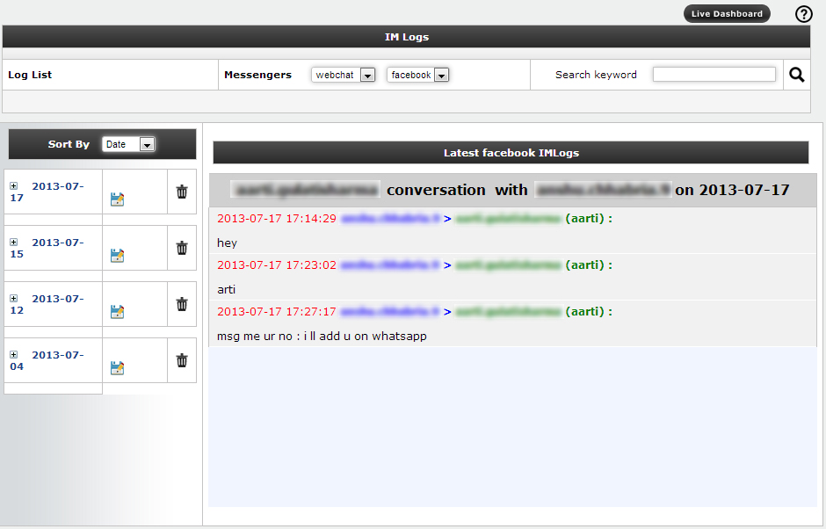The image size is (826, 529).
Task: Expand the 2013-07-12 log entry
Action: pos(13,299)
